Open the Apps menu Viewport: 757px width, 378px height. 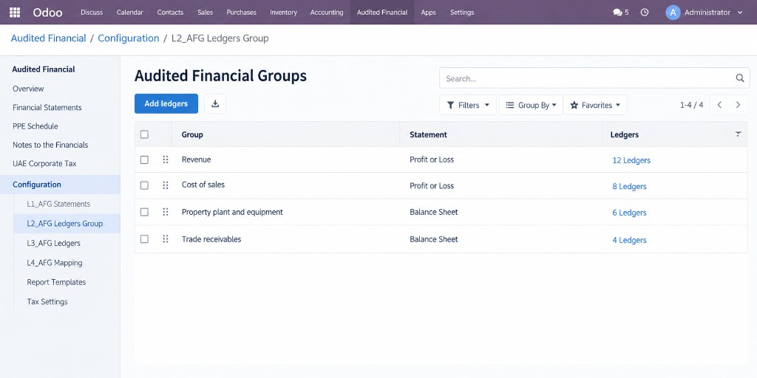coord(428,13)
